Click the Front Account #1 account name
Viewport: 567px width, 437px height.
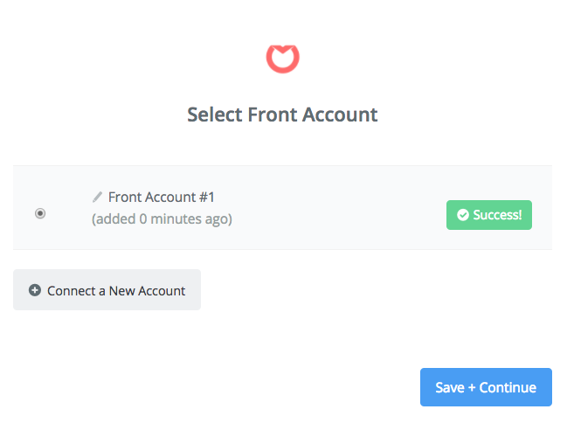pyautogui.click(x=162, y=198)
